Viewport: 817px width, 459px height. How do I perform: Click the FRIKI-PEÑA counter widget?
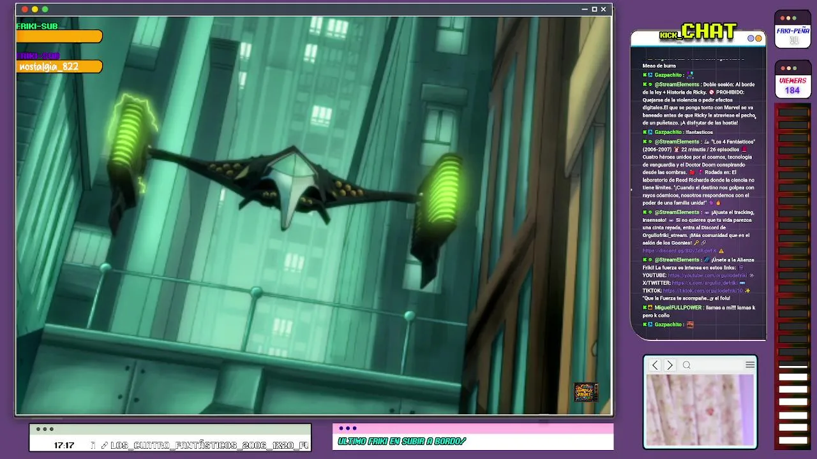(792, 29)
